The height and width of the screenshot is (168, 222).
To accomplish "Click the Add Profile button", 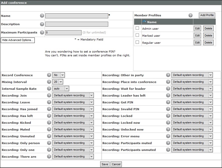I will 207,15.
